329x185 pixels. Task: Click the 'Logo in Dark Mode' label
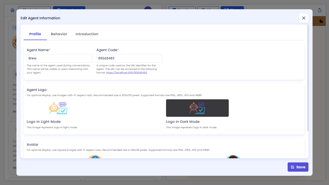point(183,122)
